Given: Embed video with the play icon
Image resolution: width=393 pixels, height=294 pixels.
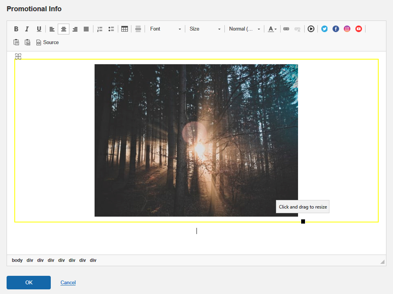Looking at the screenshot, I should click(311, 29).
